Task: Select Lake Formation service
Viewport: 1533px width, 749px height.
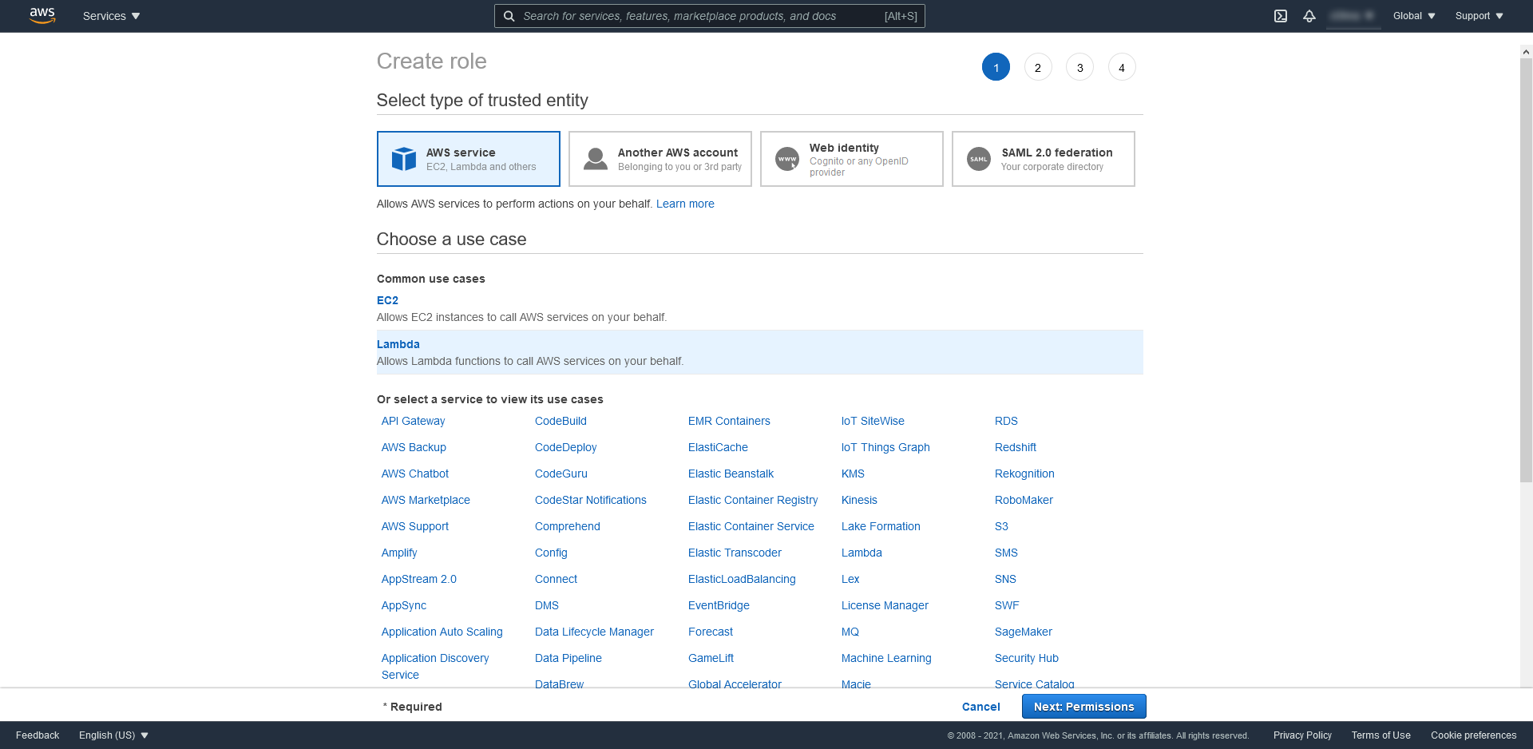Action: coord(881,526)
